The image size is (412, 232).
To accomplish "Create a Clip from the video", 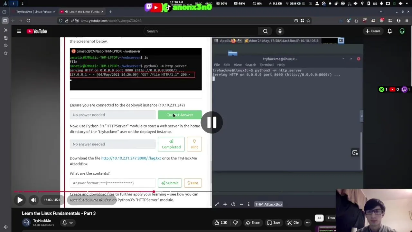I will click(293, 223).
